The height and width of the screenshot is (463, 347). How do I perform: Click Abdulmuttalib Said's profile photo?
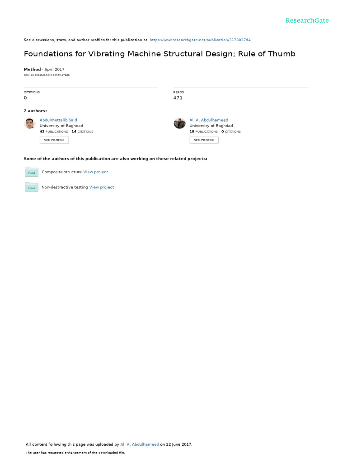pos(30,123)
